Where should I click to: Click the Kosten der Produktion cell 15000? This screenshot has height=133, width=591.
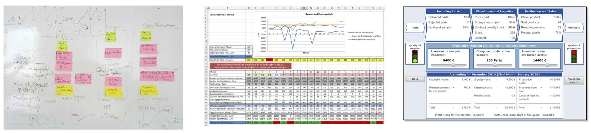380,81
